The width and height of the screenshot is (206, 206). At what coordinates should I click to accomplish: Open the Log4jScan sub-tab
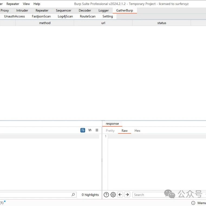click(65, 17)
